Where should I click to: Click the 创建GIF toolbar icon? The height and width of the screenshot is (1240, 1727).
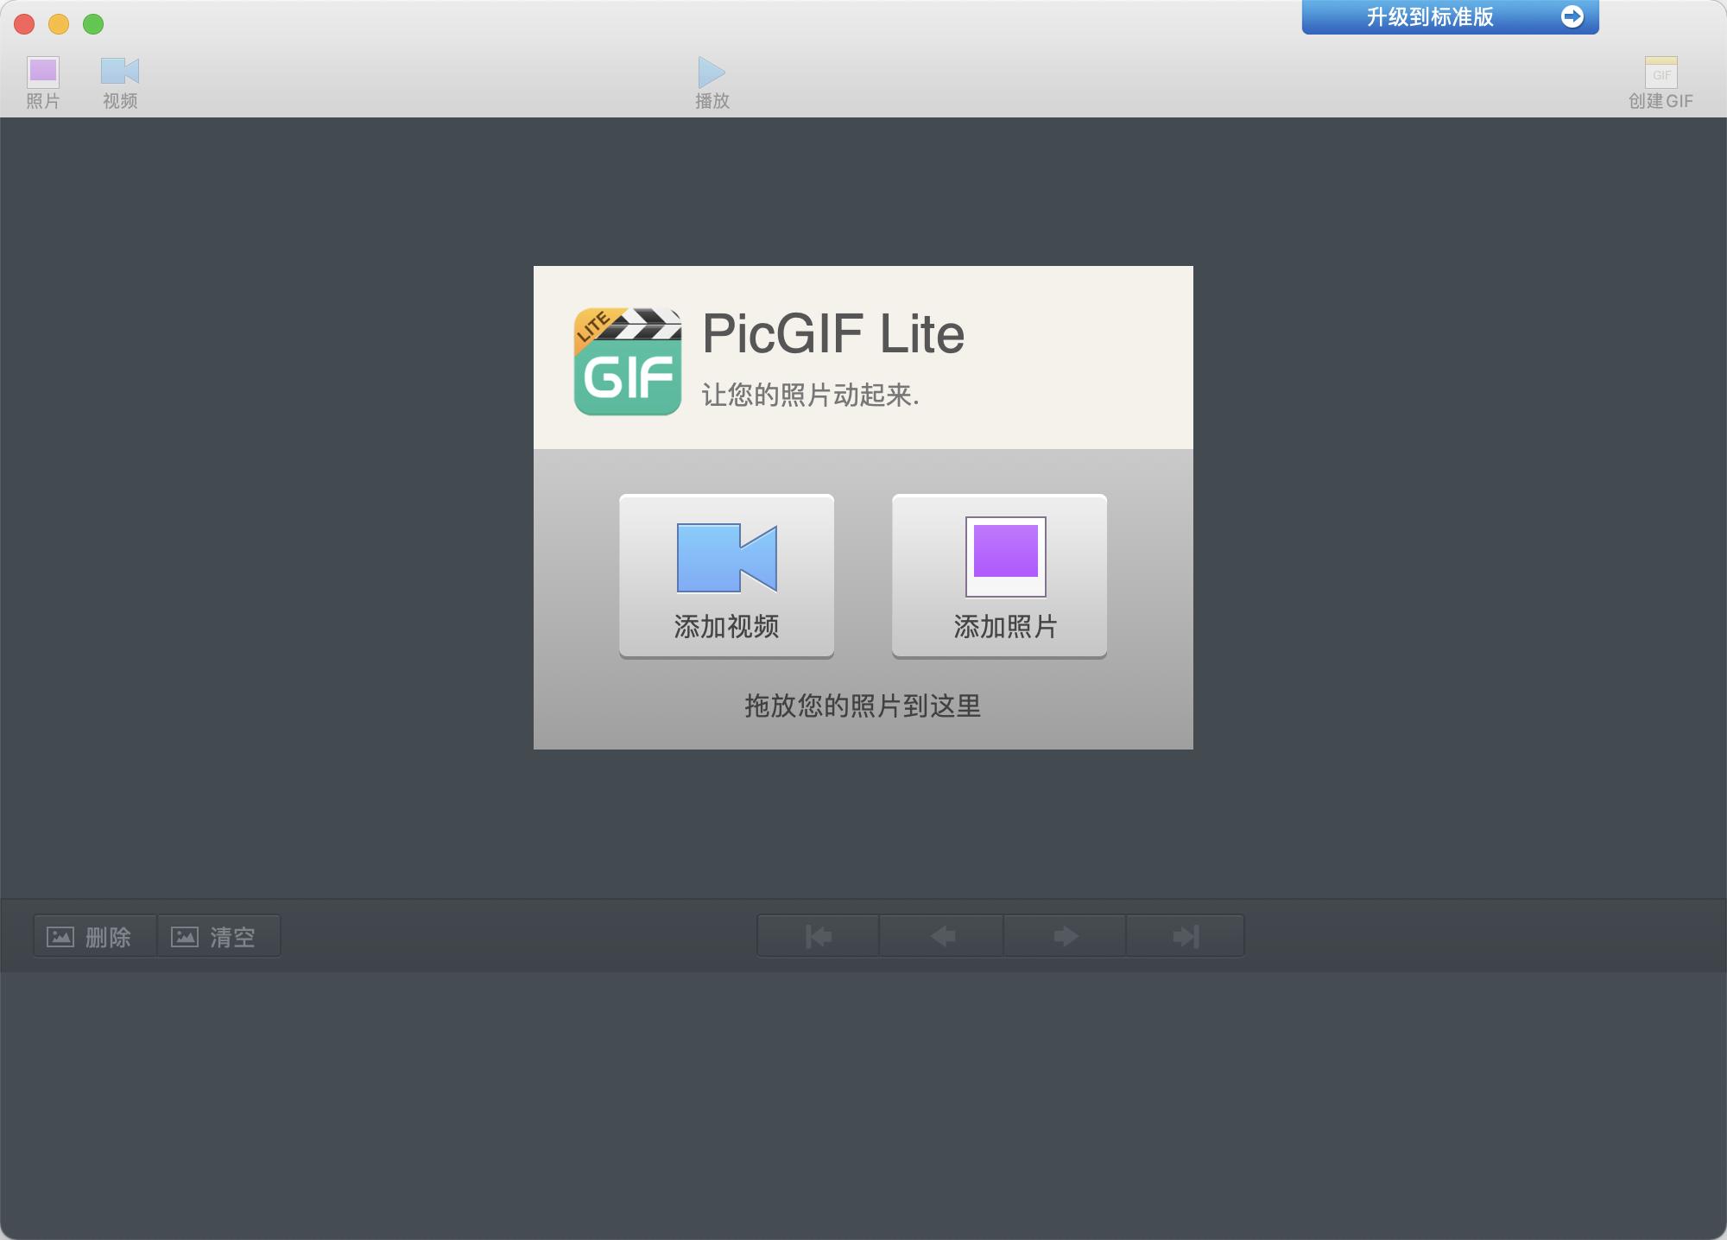point(1662,73)
